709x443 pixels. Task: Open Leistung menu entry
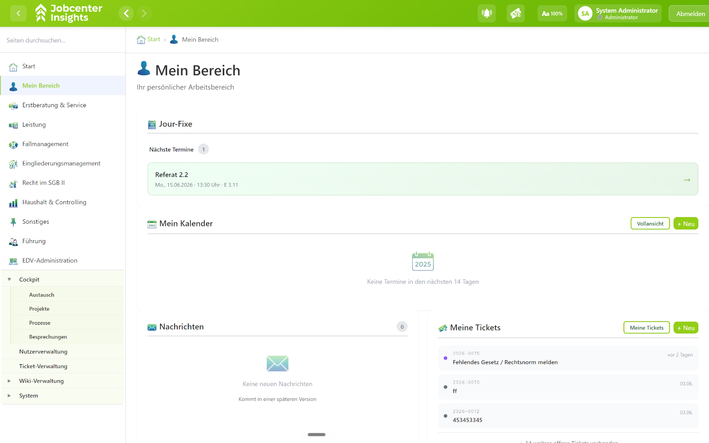pos(34,125)
